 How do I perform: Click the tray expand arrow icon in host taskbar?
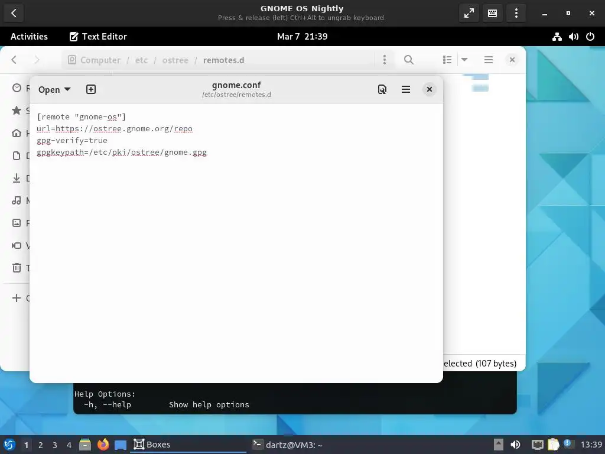tap(499, 445)
